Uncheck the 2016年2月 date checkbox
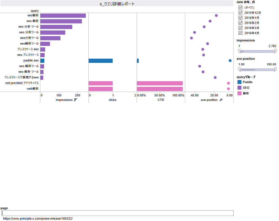 click(x=241, y=23)
